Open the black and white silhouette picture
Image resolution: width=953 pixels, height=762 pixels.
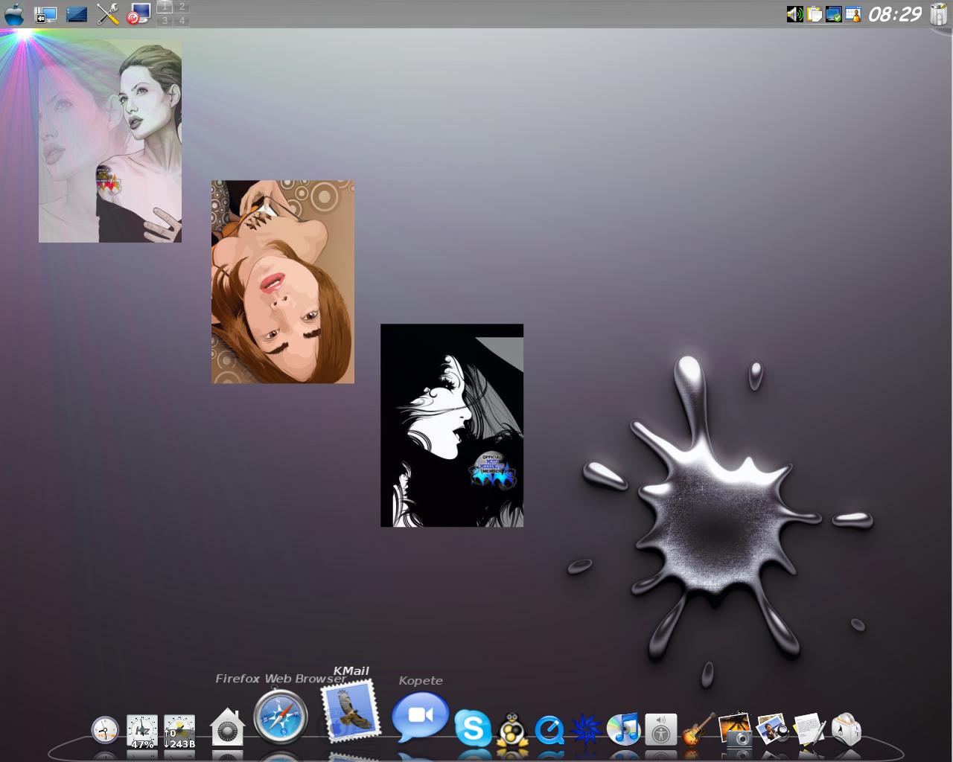click(452, 426)
